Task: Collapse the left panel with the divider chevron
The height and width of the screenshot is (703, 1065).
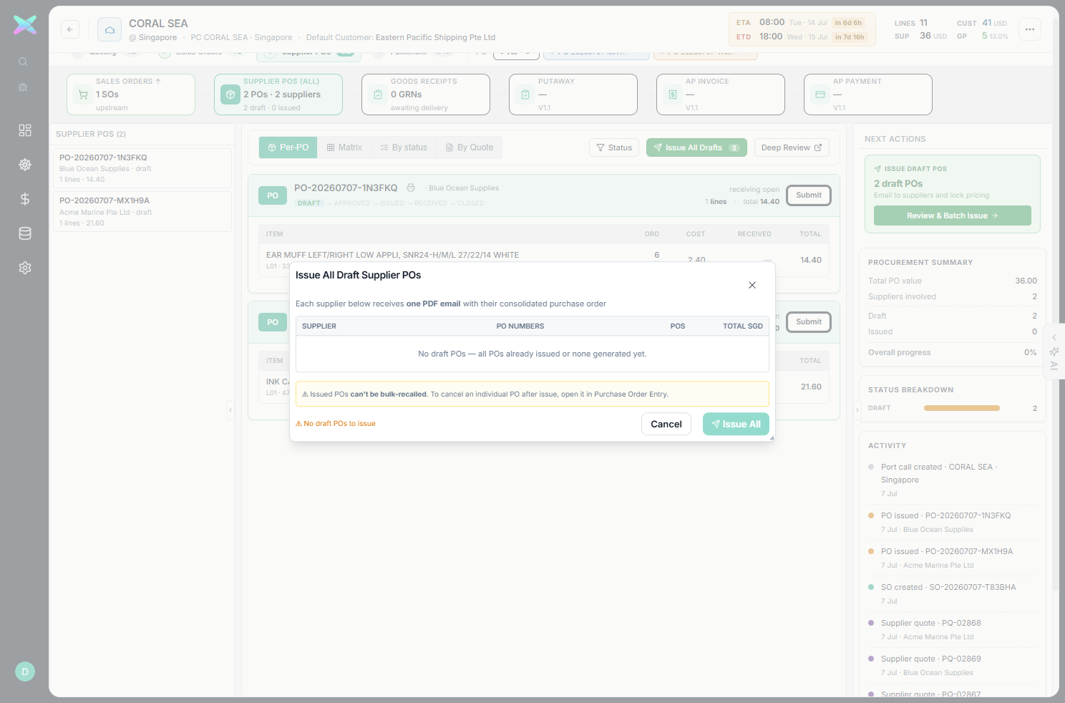Action: pyautogui.click(x=230, y=410)
